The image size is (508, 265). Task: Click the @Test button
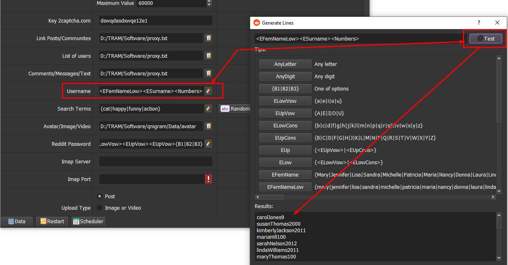pos(486,39)
